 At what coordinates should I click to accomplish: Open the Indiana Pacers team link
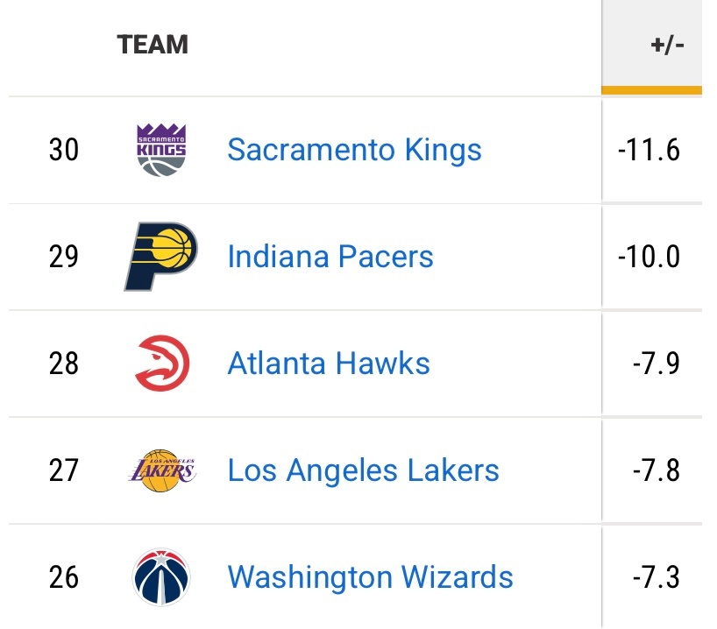(330, 257)
